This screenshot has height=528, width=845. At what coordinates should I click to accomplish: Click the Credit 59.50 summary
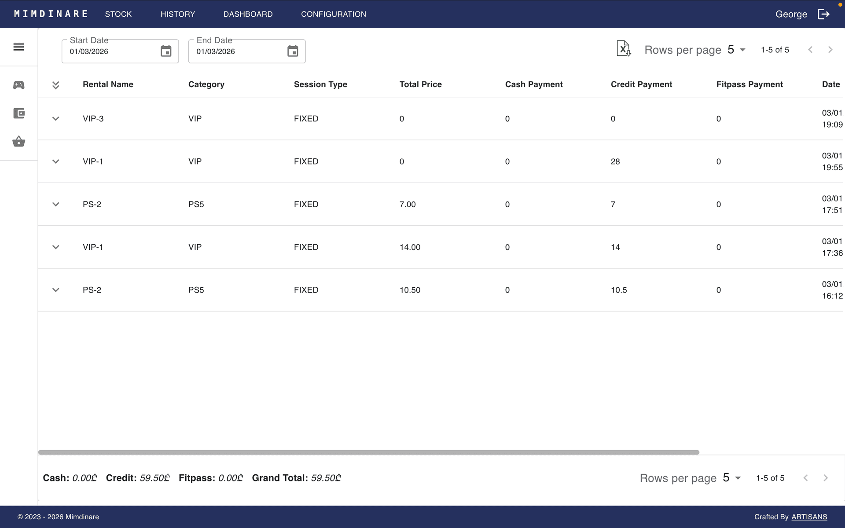click(138, 478)
